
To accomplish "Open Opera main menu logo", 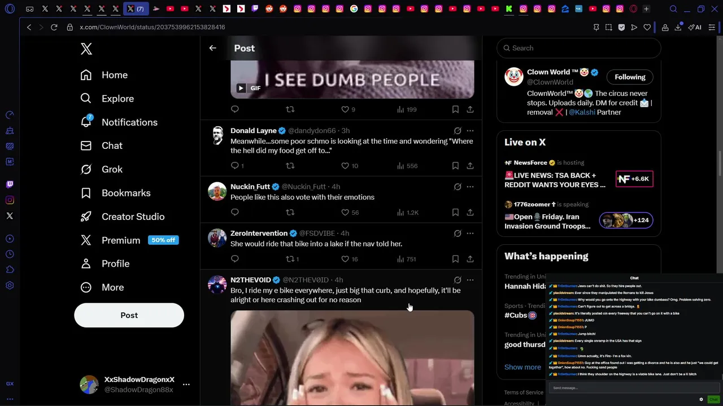I will click(10, 9).
